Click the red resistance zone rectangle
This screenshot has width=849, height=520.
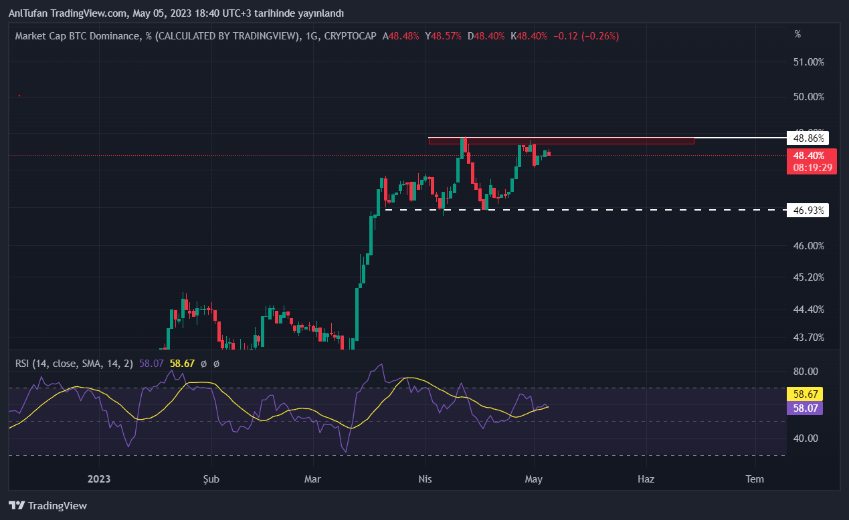point(561,140)
